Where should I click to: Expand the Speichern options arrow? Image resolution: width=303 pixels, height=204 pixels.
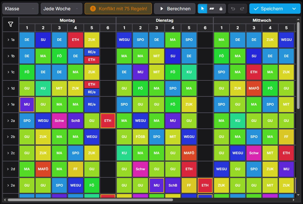click(x=294, y=9)
